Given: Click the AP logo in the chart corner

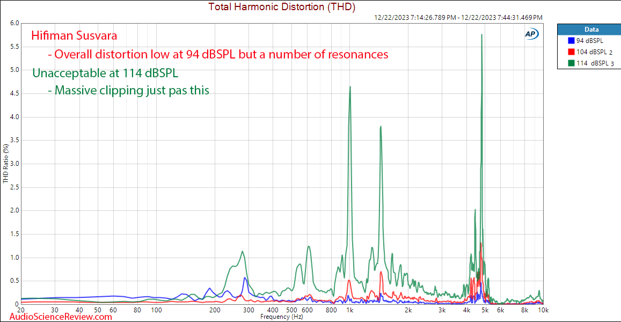Looking at the screenshot, I should [531, 34].
